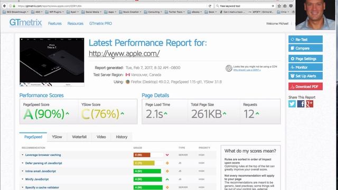
Task: Click diamond icon for Specify a cache validator
Action: [x=167, y=187]
